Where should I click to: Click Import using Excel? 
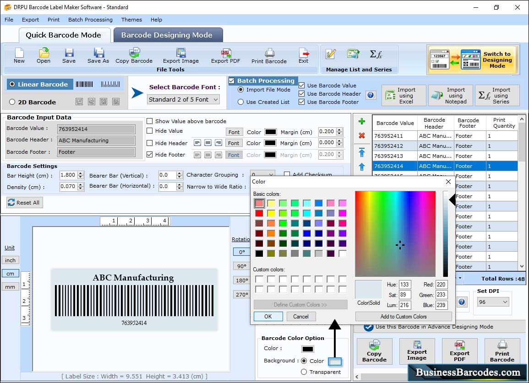point(404,96)
